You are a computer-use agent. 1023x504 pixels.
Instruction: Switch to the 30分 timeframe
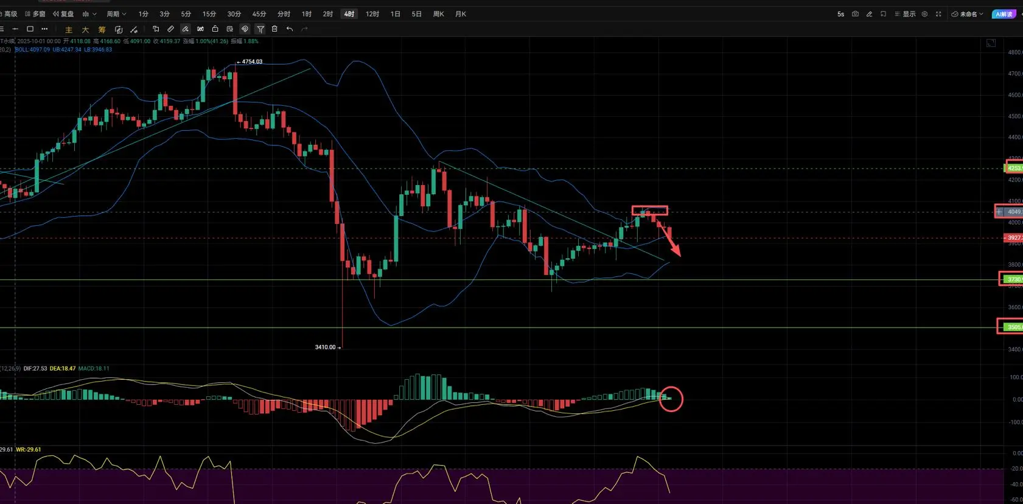234,14
